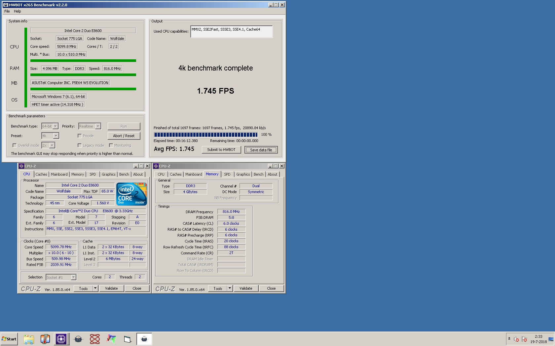This screenshot has width=555, height=346.
Task: Click the Core Speed 5099.78 MHz field
Action: pos(61,247)
